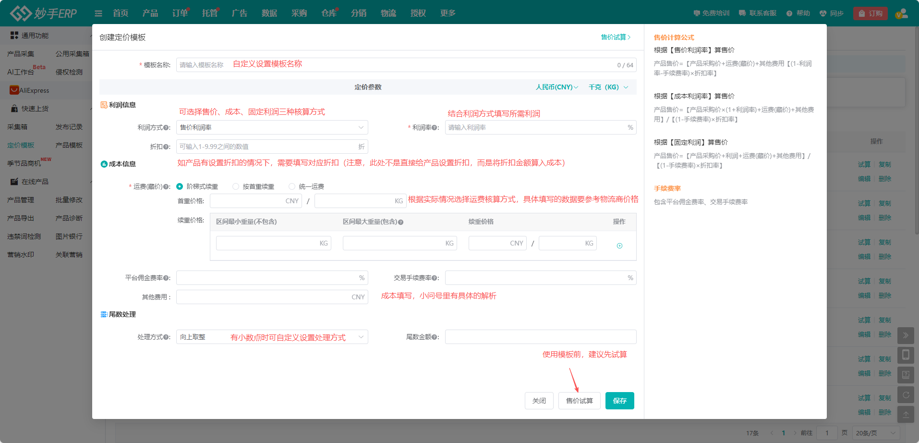The height and width of the screenshot is (443, 919).
Task: Open the hamburger menu beside the 妙手ERP logo
Action: (98, 13)
